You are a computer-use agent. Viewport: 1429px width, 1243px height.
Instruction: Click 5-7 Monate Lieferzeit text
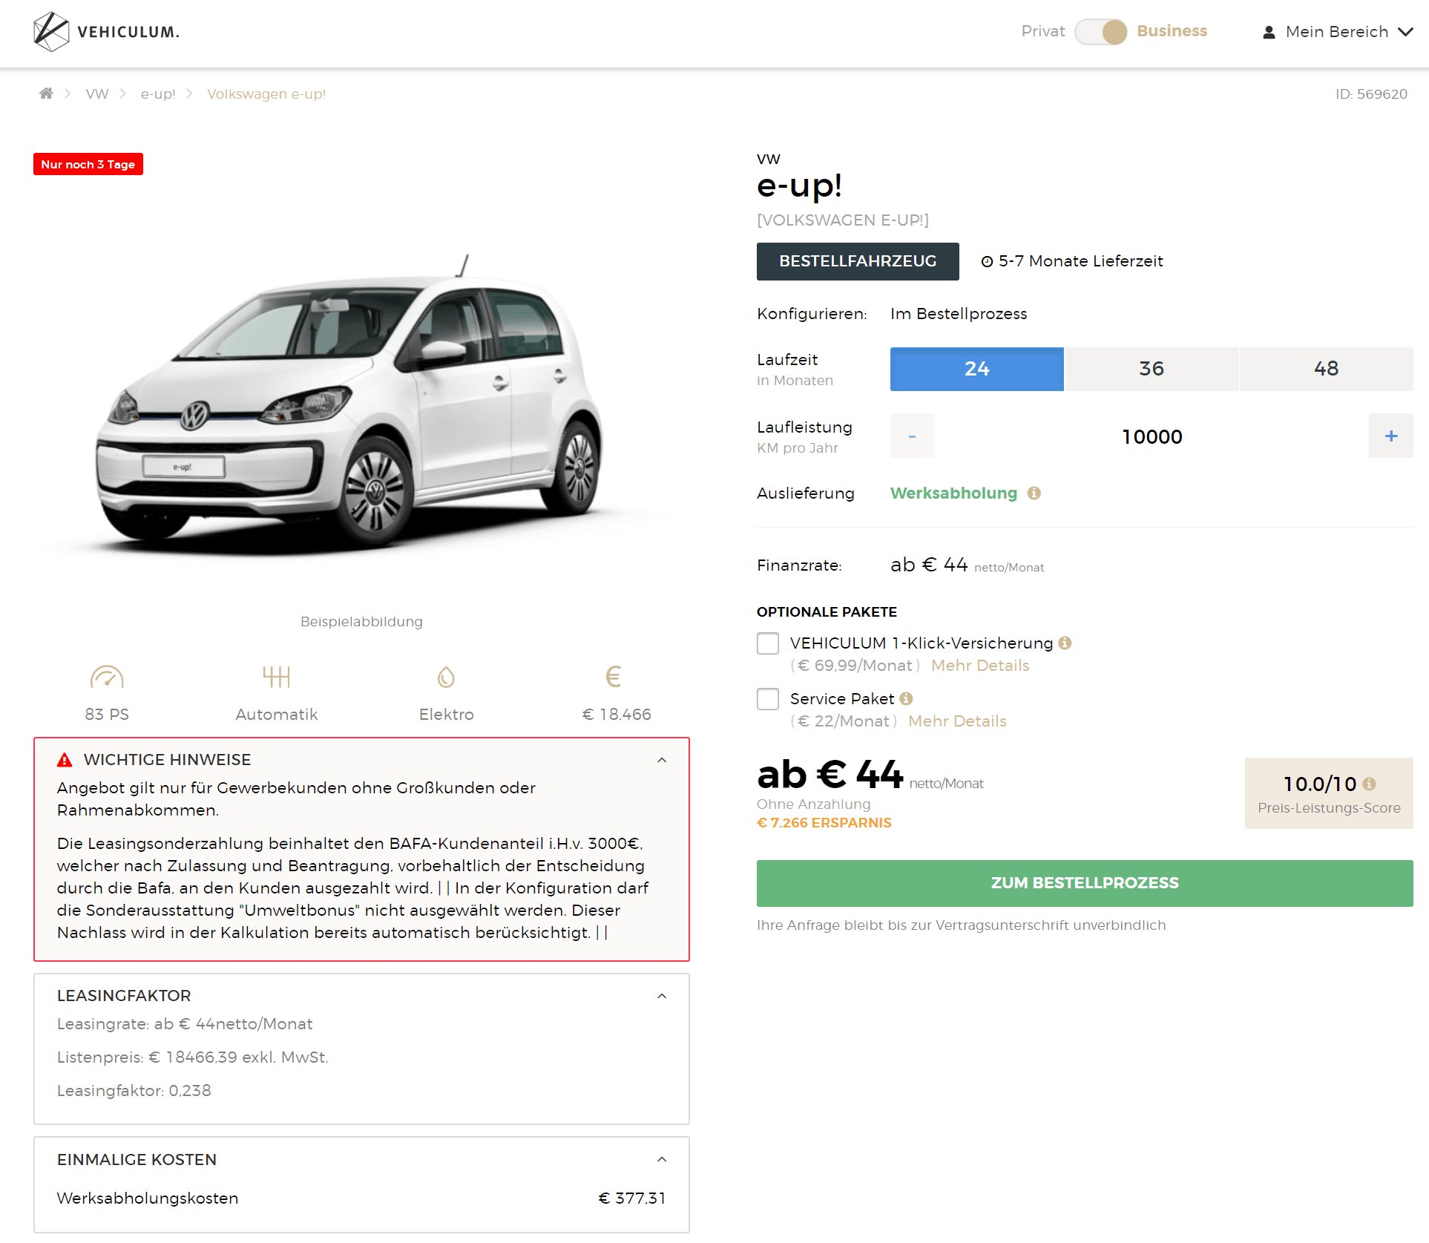pos(1080,261)
